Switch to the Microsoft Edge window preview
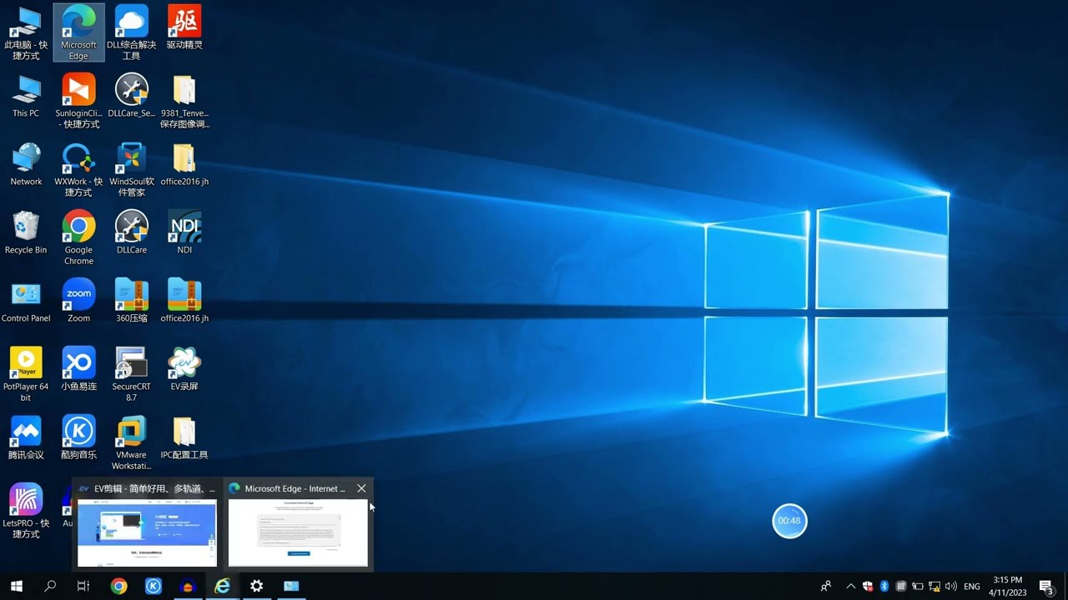This screenshot has width=1068, height=600. [x=298, y=532]
